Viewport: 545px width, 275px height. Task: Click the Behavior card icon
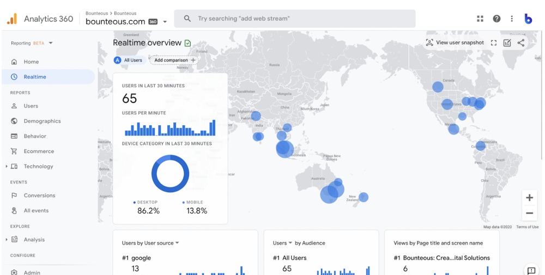14,136
